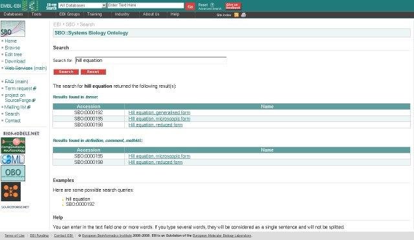Click Reset link in the header
The height and width of the screenshot is (240, 414).
[x=203, y=5]
